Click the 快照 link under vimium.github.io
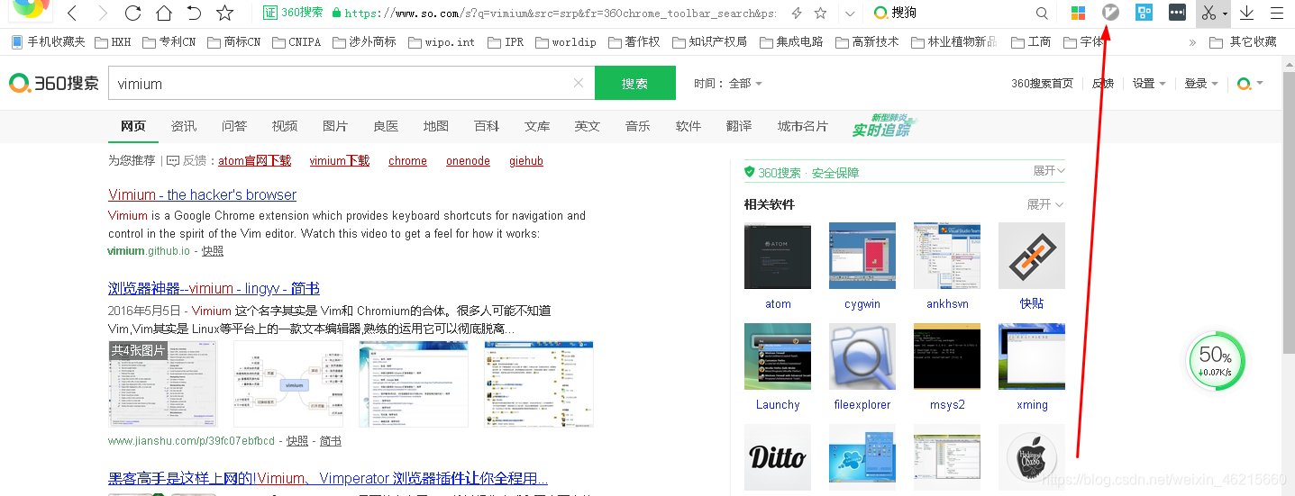Image resolution: width=1295 pixels, height=496 pixels. pos(213,251)
